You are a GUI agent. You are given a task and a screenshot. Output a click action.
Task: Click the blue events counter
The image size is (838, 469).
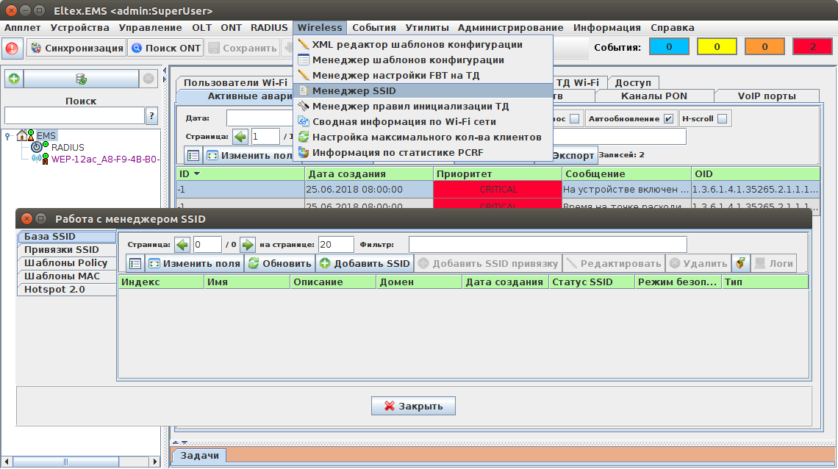click(x=669, y=47)
